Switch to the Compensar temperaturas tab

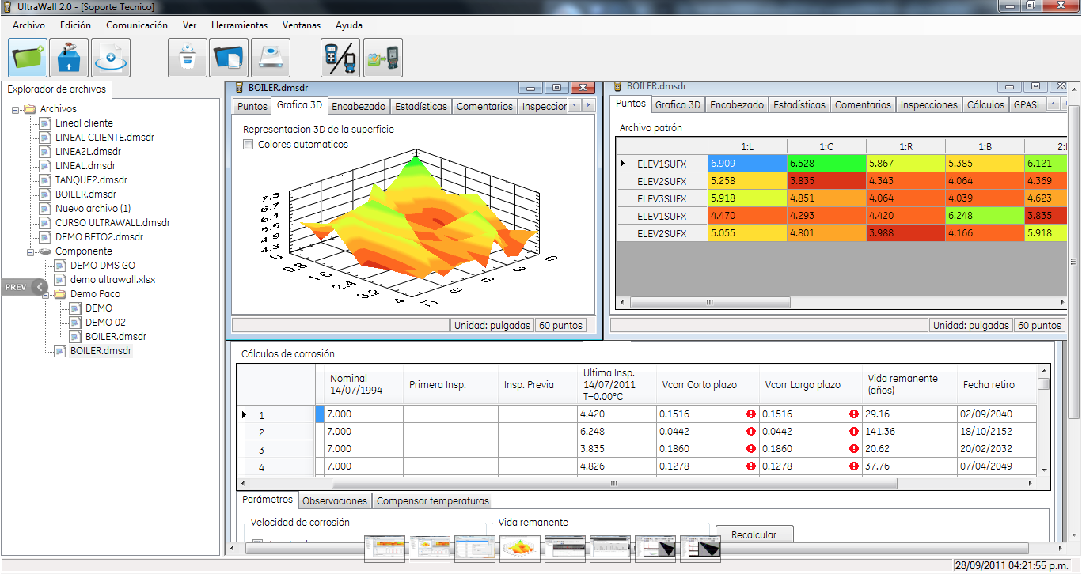pyautogui.click(x=432, y=500)
